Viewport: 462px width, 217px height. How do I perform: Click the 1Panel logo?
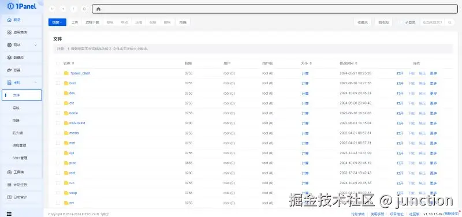tap(22, 6)
